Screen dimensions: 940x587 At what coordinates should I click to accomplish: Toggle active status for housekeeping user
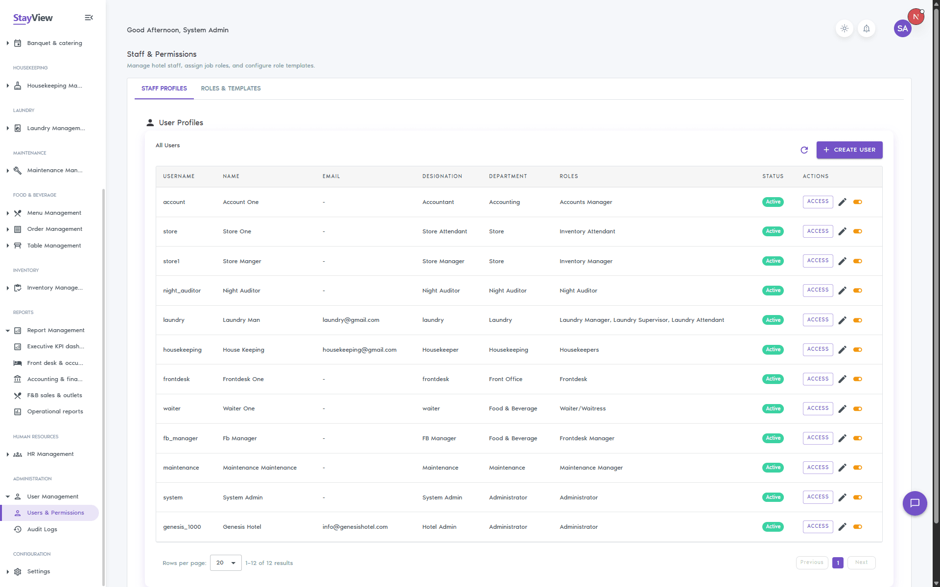tap(857, 350)
